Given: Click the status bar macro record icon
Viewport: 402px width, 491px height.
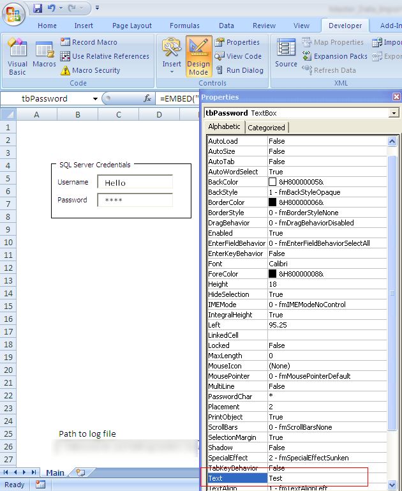Looking at the screenshot, I should [40, 485].
